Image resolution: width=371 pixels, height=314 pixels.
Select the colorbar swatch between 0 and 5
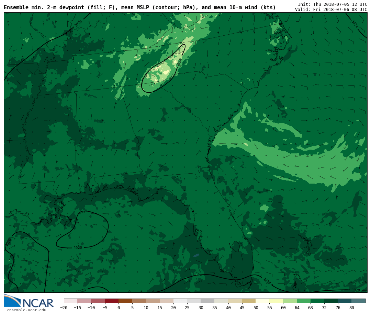pyautogui.click(x=125, y=301)
